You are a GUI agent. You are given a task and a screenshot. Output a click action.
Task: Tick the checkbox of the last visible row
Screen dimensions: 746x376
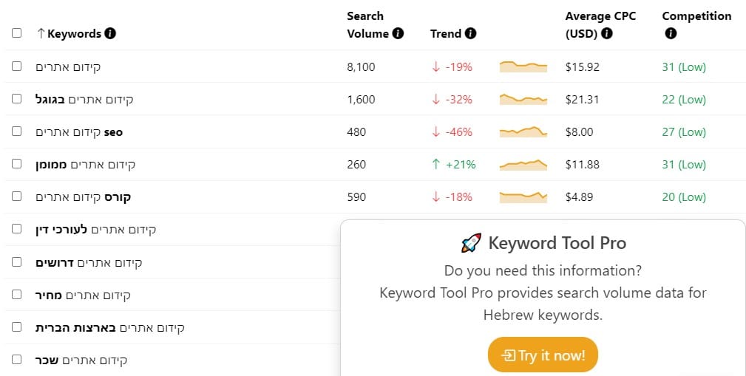(x=17, y=359)
